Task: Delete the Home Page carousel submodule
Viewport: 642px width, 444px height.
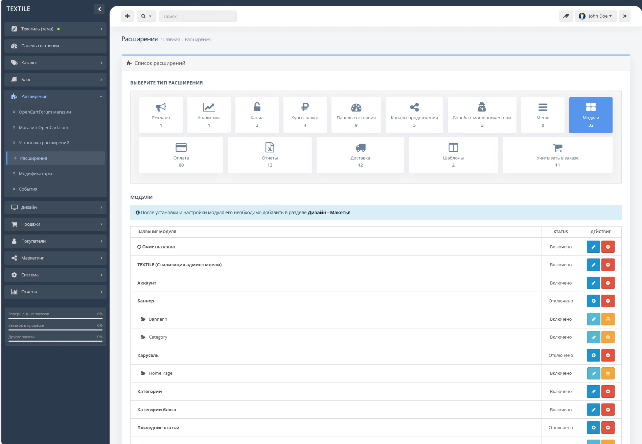Action: tap(608, 373)
